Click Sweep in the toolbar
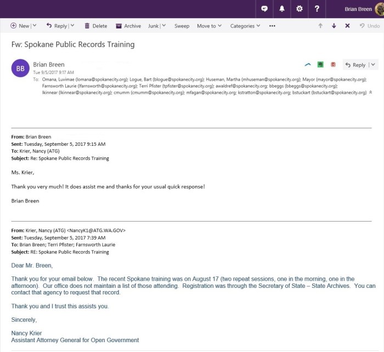This screenshot has width=384, height=352. pos(182,26)
